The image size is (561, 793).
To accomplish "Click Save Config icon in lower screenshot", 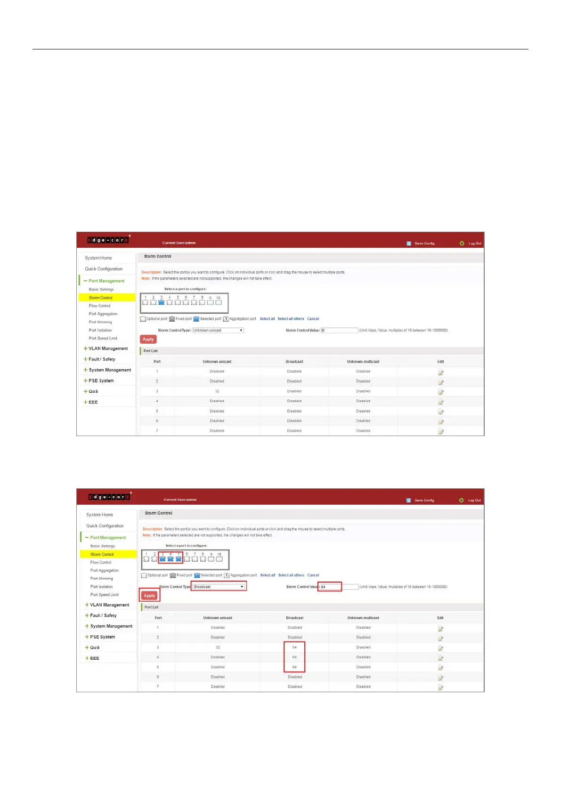I will point(408,500).
